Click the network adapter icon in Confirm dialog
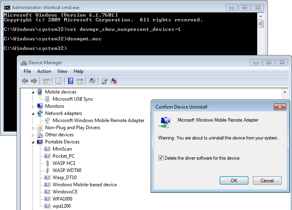Viewport: 292px width, 210px height. click(165, 122)
